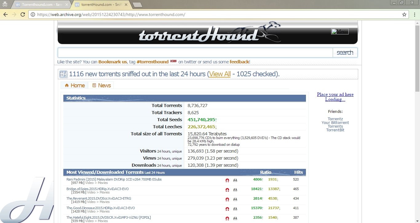Click Place your ad here link
Screen dimensions: 420x223
point(335,94)
